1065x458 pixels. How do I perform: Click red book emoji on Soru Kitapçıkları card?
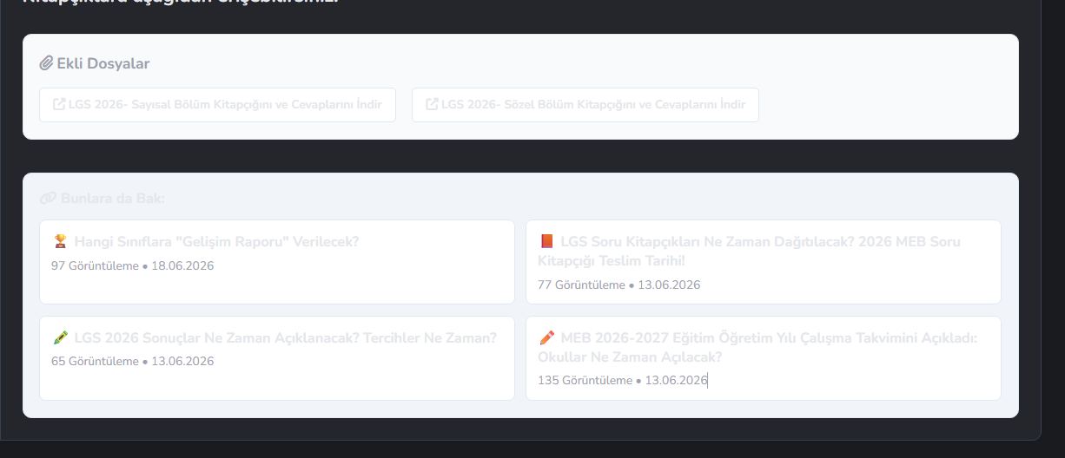546,241
